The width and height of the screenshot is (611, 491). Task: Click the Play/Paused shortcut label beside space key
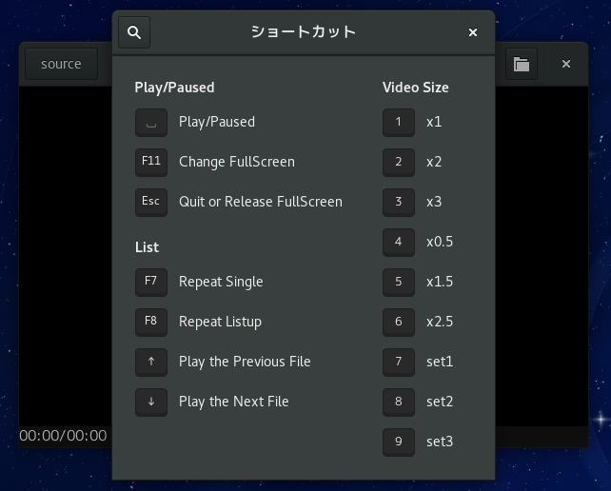pyautogui.click(x=217, y=122)
